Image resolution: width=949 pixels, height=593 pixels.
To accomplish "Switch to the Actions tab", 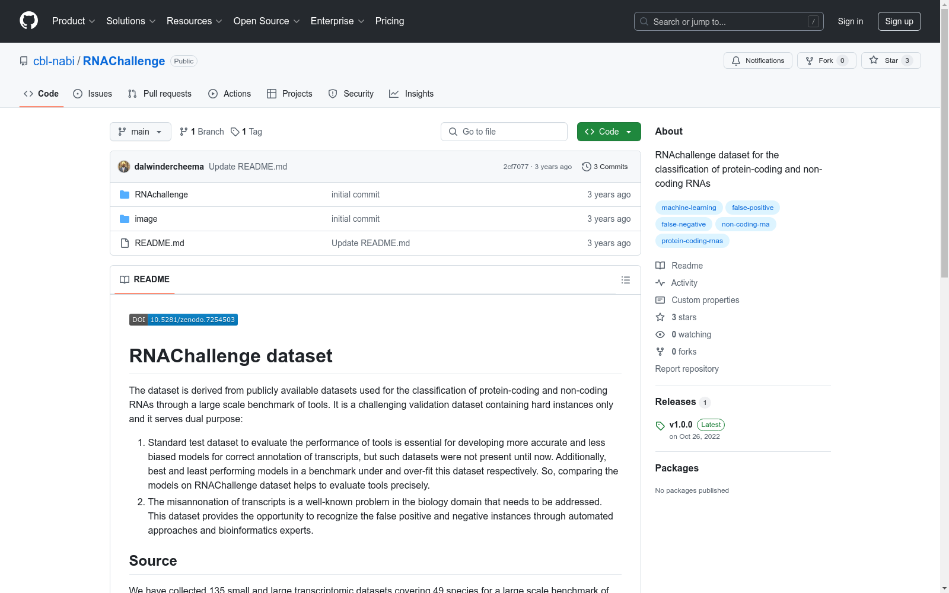I will (230, 94).
